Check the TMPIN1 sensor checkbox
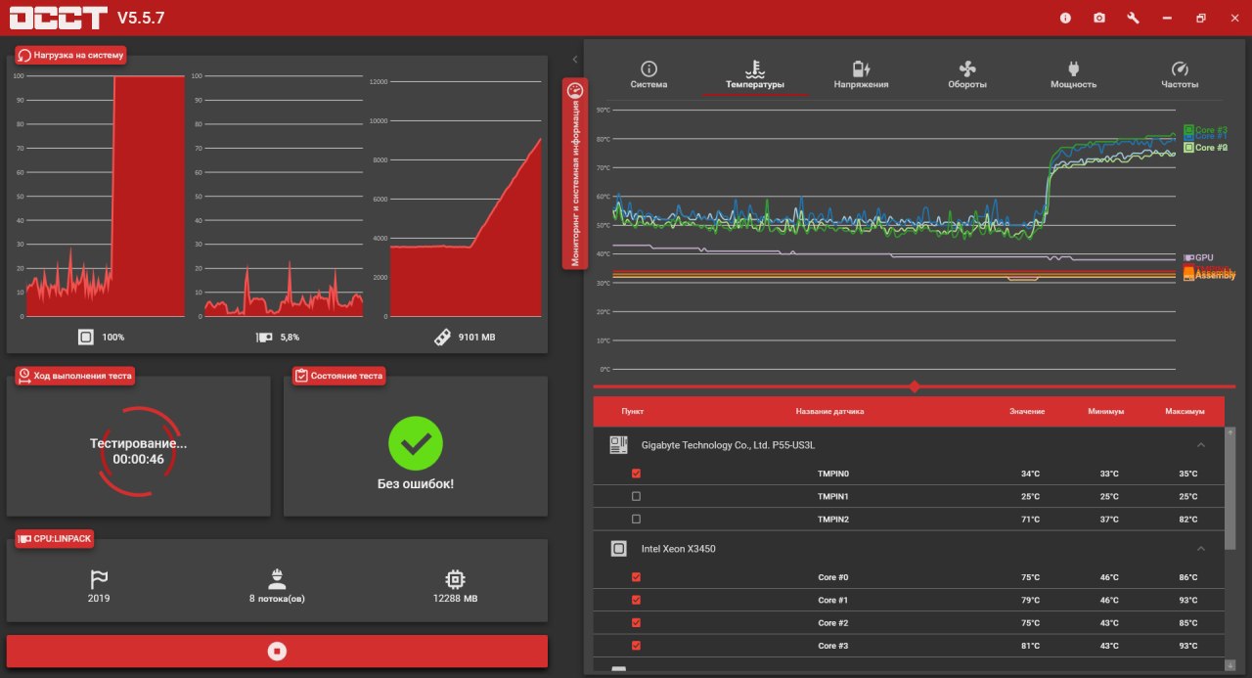Image resolution: width=1252 pixels, height=678 pixels. click(x=636, y=496)
